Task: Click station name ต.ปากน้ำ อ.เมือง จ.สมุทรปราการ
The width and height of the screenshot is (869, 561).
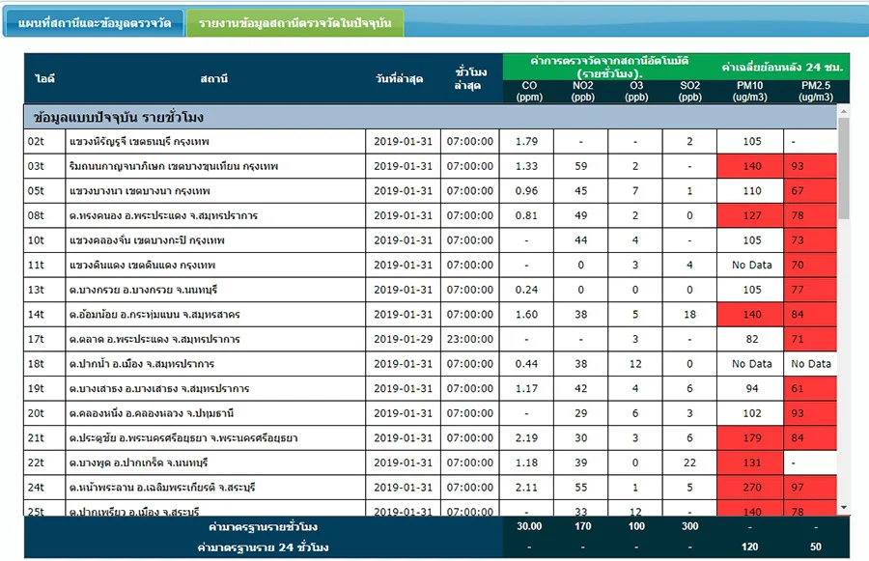Action: (142, 364)
